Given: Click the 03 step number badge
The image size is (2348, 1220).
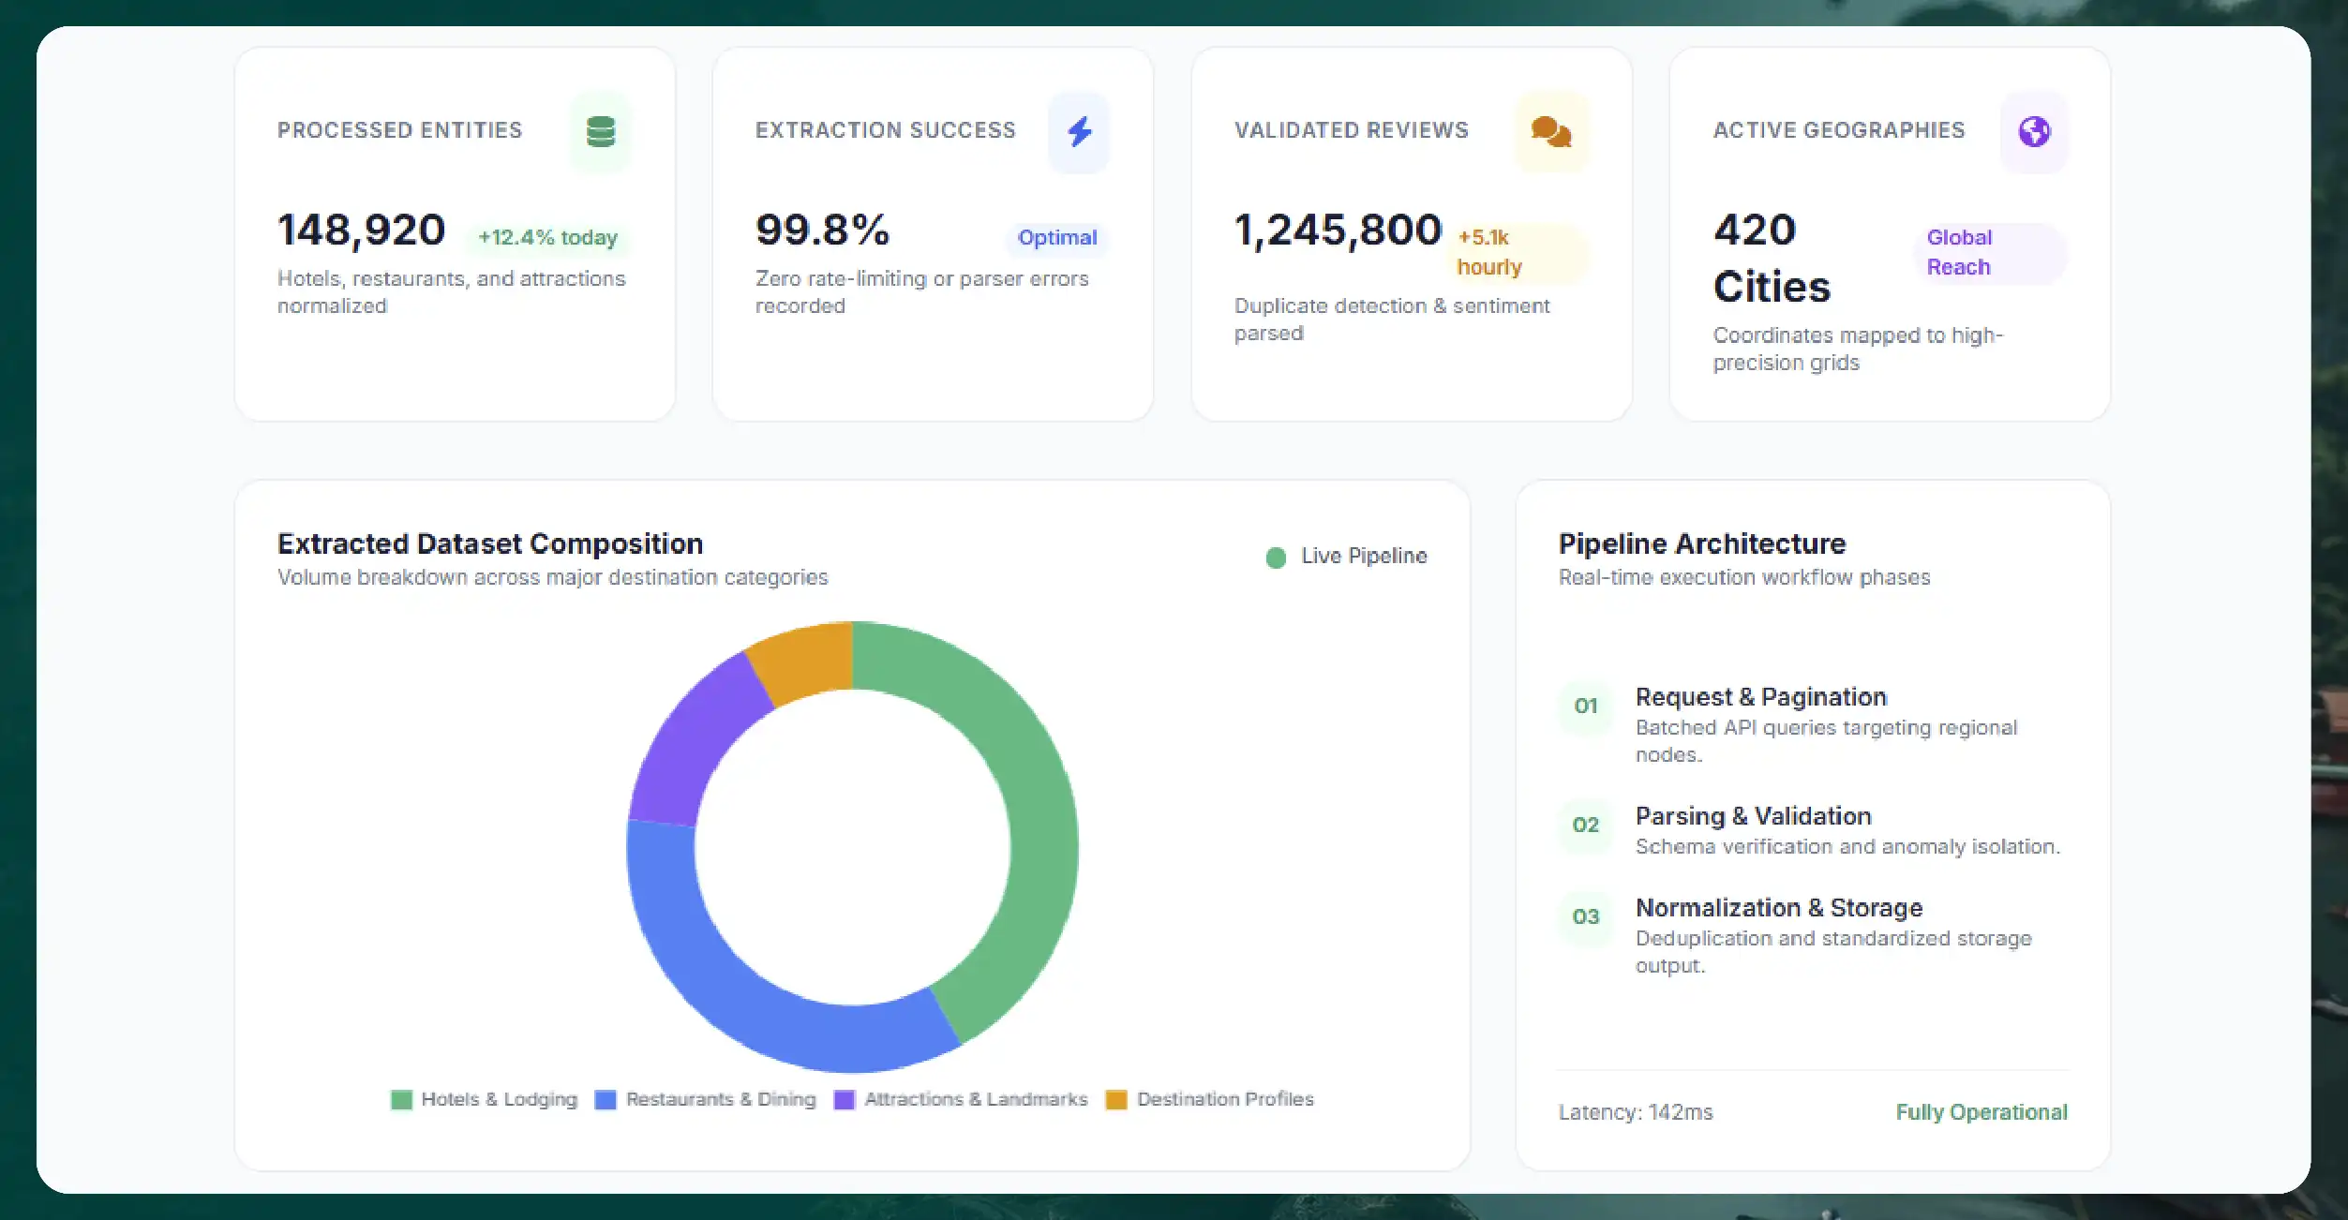Looking at the screenshot, I should (x=1586, y=917).
